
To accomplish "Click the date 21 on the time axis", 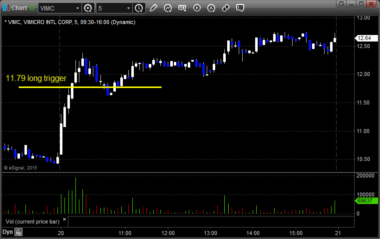I will tap(338, 233).
